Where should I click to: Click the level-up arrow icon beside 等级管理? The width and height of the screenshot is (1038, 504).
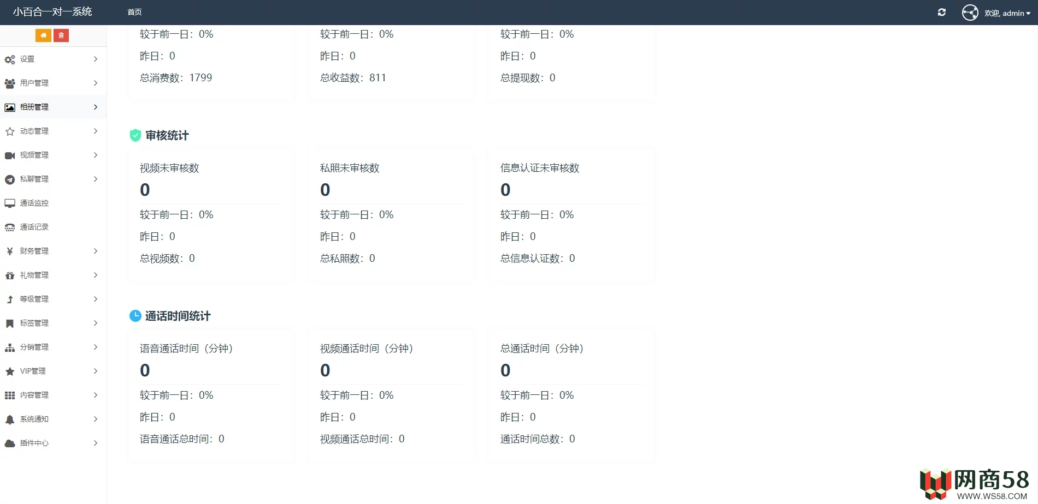coord(10,299)
